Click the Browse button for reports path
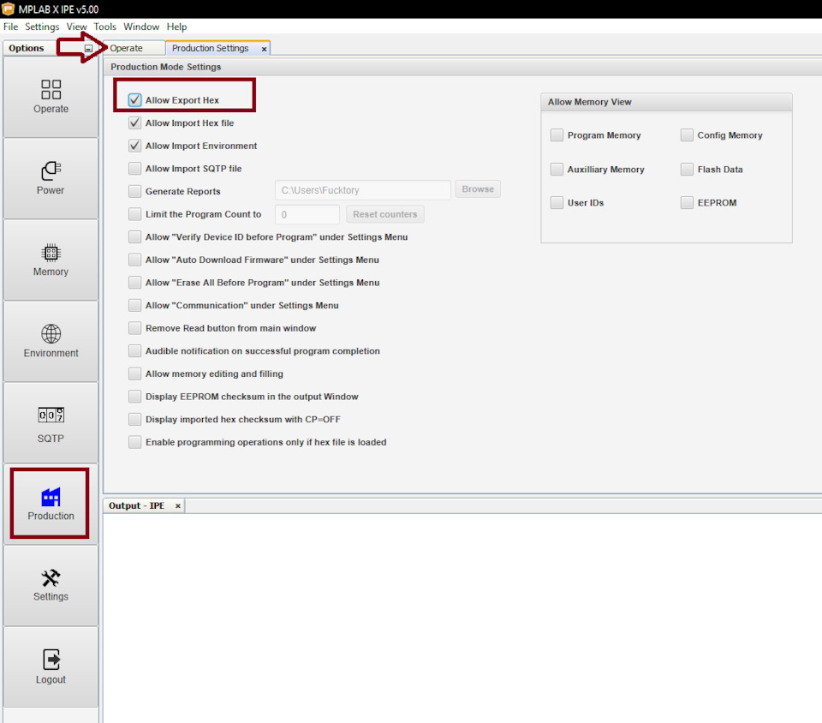The image size is (822, 723). tap(478, 189)
